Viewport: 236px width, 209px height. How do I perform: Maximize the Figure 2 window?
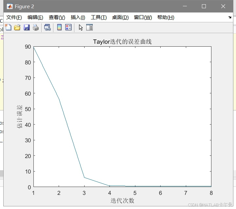click(204, 6)
